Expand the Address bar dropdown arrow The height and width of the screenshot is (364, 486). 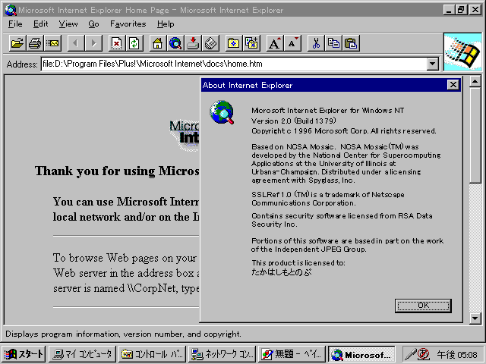(x=432, y=64)
